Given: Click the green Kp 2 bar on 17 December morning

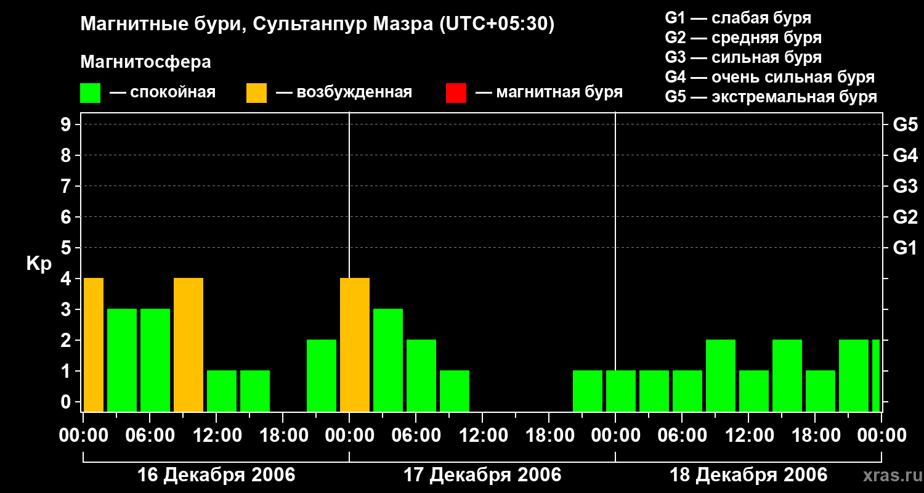Looking at the screenshot, I should [x=421, y=376].
